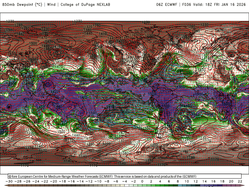Click the legend value '-28'
This screenshot has width=249, height=187.
(x=18, y=181)
